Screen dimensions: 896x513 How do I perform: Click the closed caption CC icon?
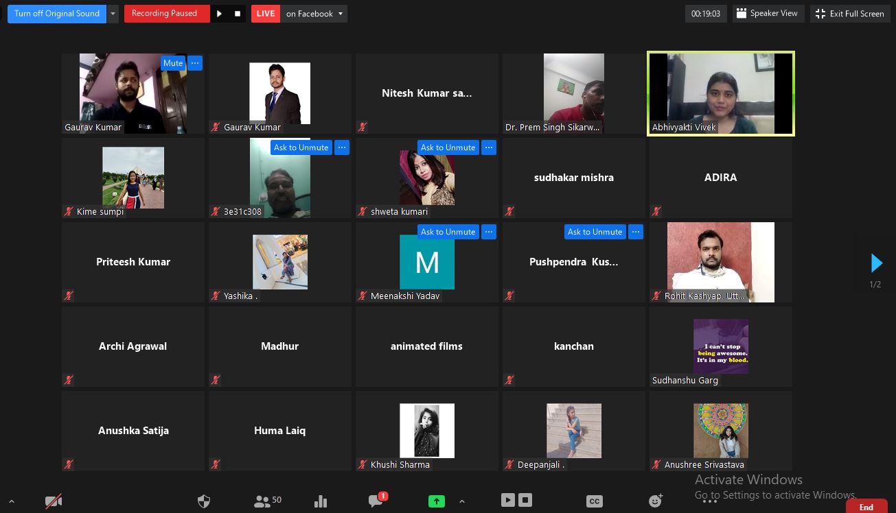595,501
